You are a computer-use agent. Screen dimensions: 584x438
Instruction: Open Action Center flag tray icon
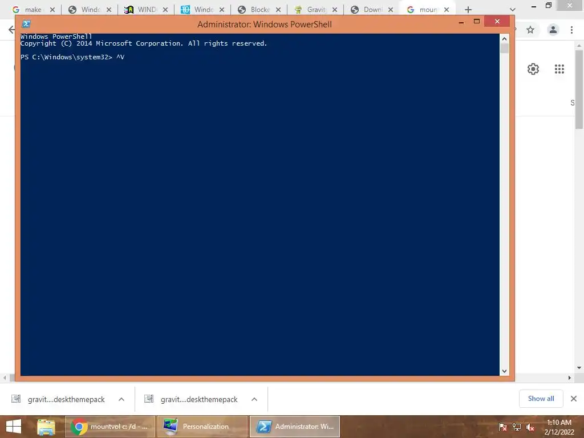[x=503, y=427]
